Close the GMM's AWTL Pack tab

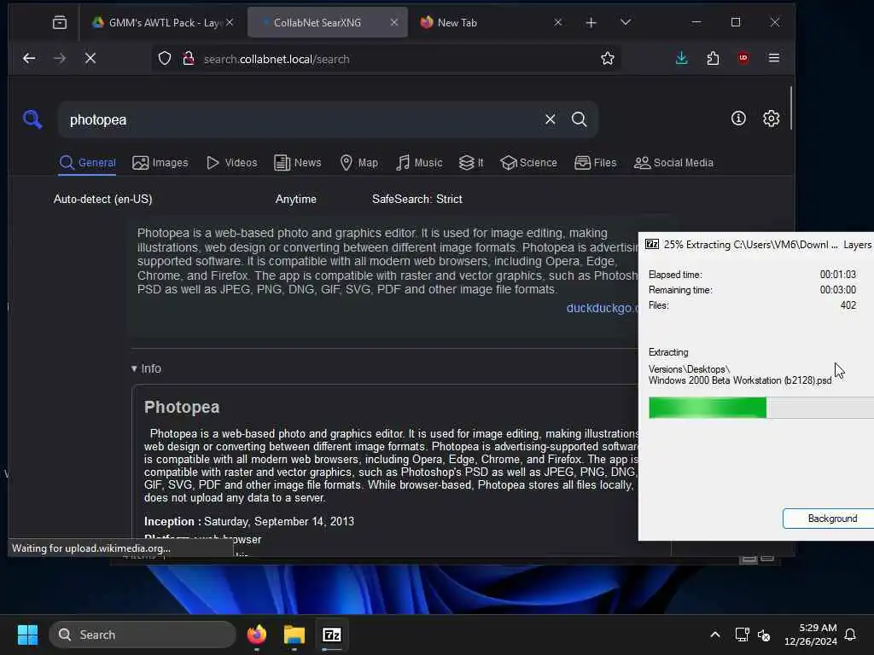point(230,22)
